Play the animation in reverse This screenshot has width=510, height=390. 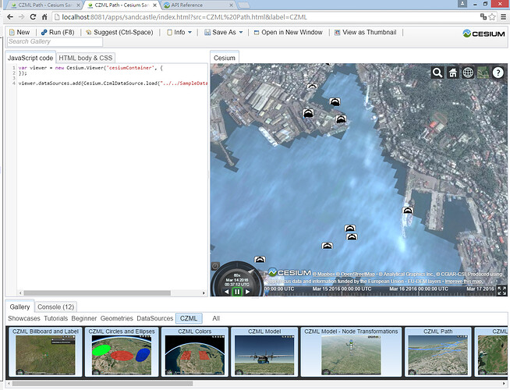tap(227, 292)
